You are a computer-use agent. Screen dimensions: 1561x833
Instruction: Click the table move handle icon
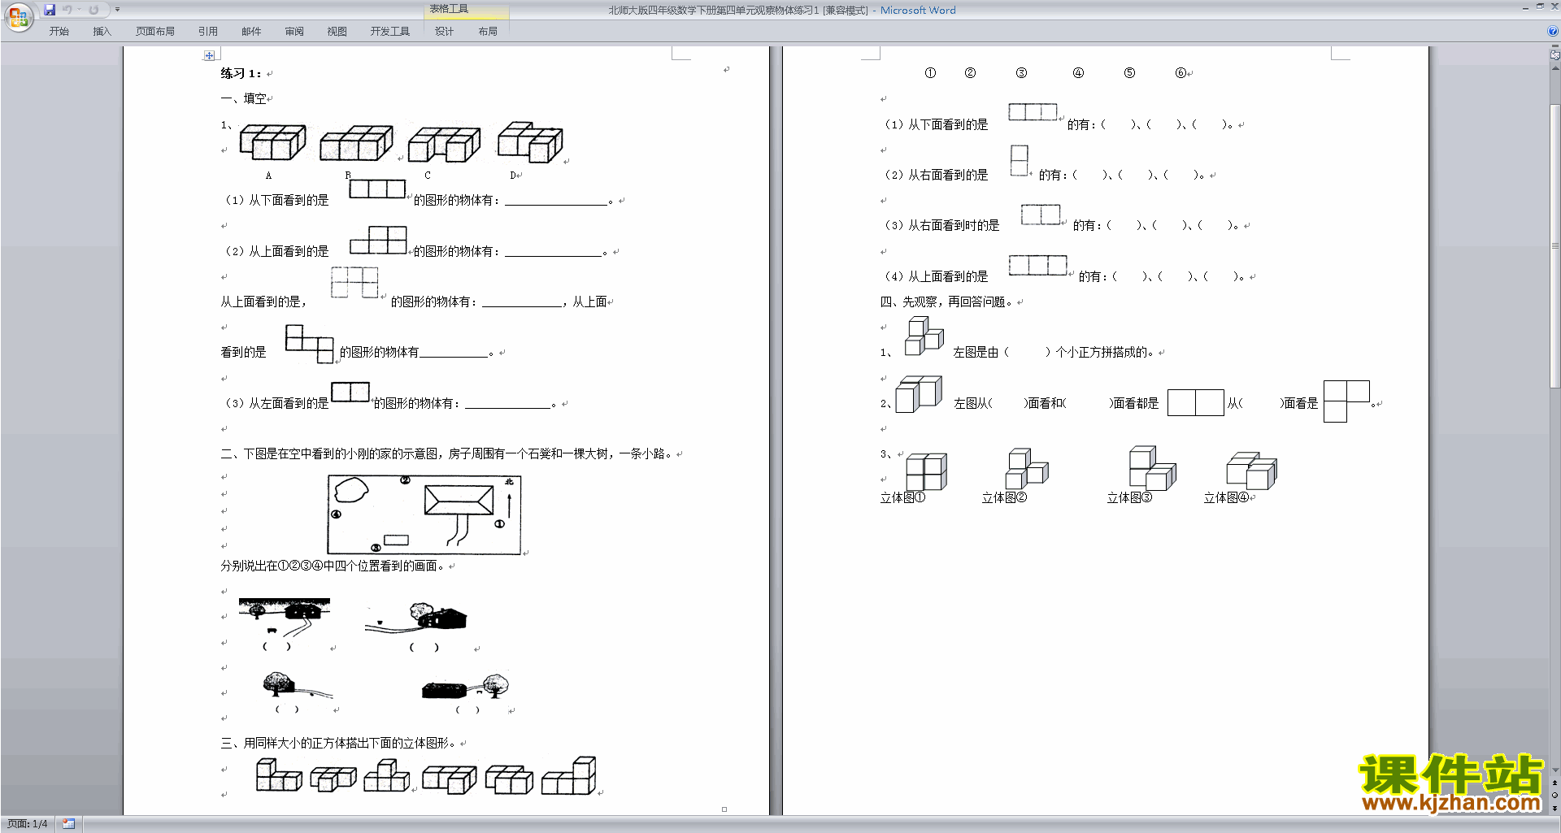[210, 55]
